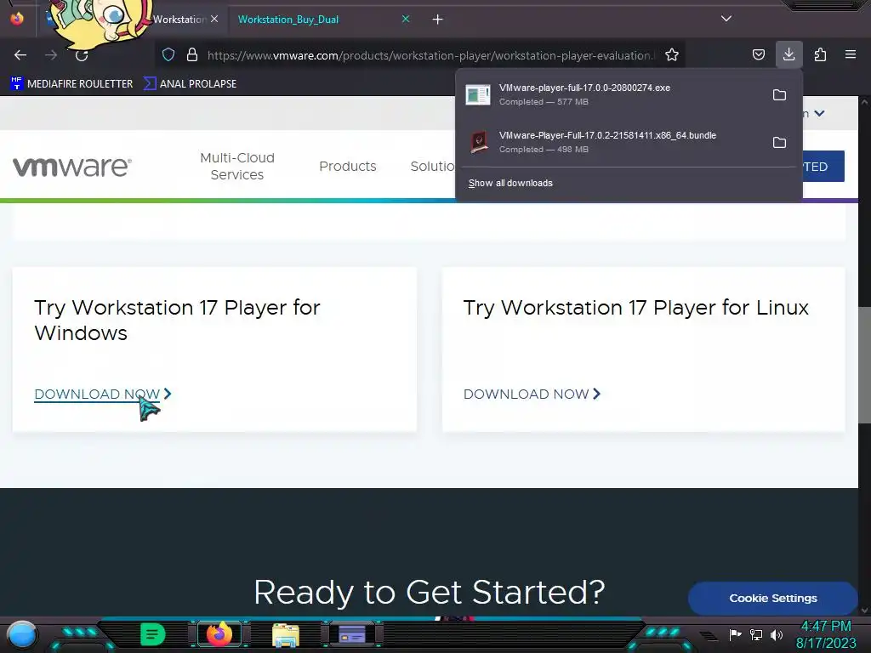Toggle the downloads panel button
The image size is (871, 653).
(788, 54)
